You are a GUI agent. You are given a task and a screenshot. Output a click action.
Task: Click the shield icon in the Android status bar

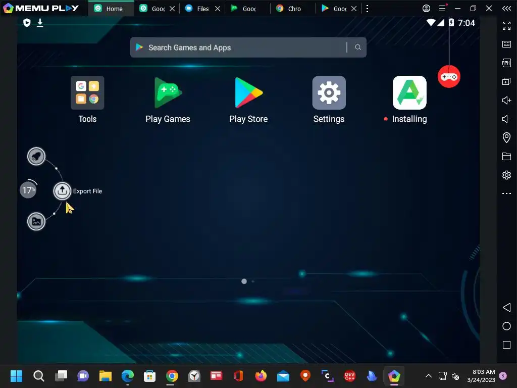(27, 22)
